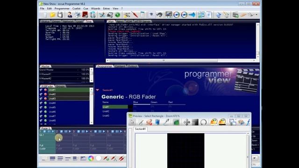This screenshot has width=299, height=168.
Task: Click the Blue column header in programmer view
Action: tap(135, 102)
